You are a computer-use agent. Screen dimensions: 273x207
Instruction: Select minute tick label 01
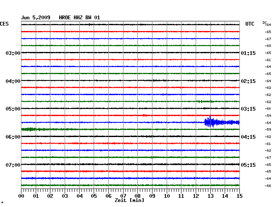point(36,196)
